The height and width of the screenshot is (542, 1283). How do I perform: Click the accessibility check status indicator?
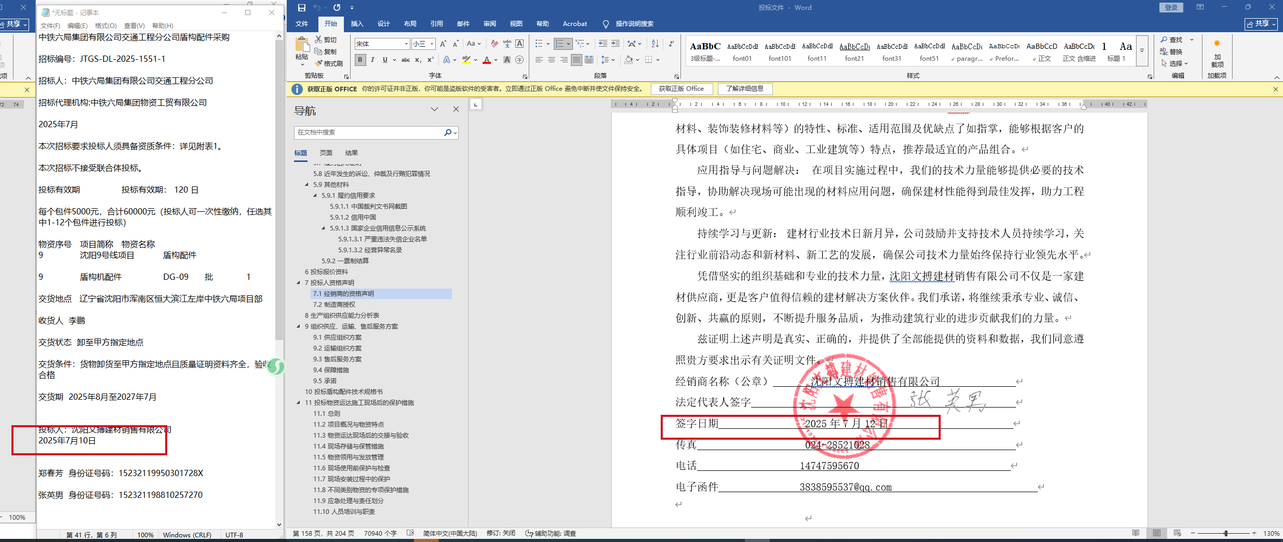coord(551,533)
